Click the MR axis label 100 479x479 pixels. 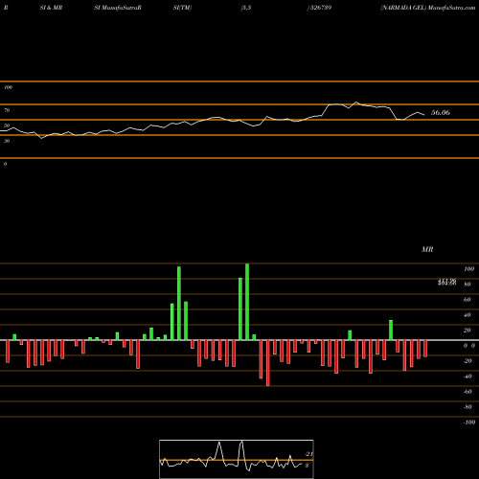(469, 269)
